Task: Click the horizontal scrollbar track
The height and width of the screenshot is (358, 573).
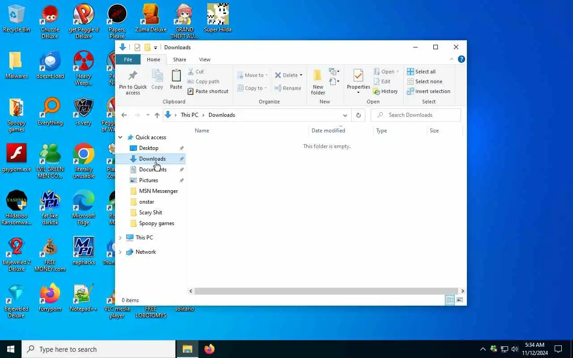Action: click(x=326, y=291)
